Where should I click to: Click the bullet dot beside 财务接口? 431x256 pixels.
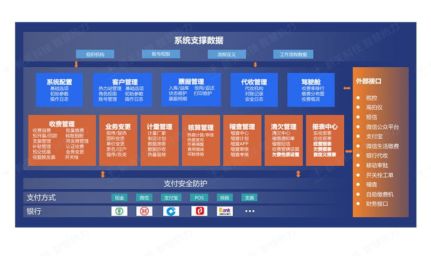click(x=359, y=204)
